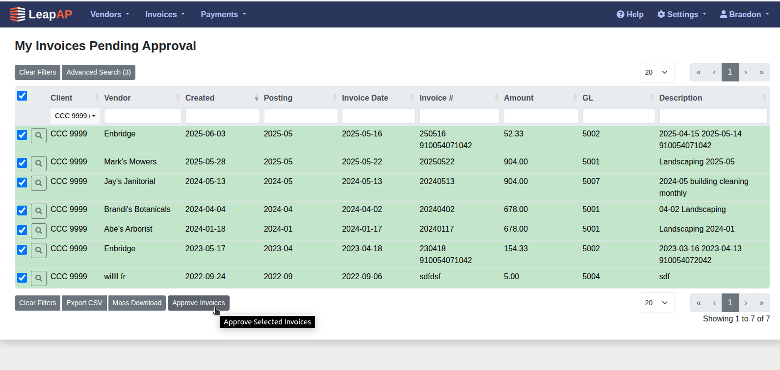The width and height of the screenshot is (780, 370).
Task: Open magnifier for Mark's Mowers invoice
Action: (39, 163)
